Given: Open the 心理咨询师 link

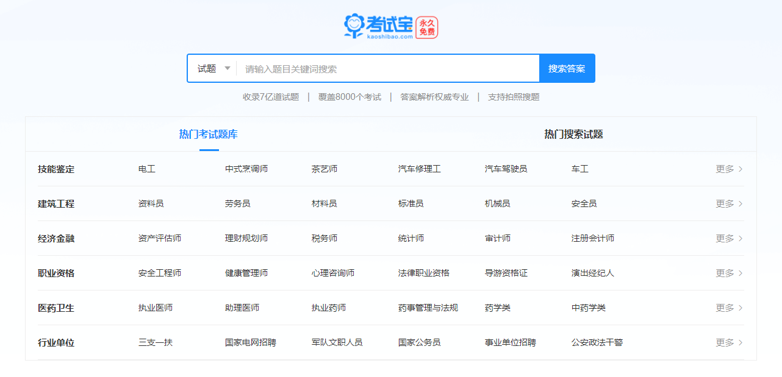Looking at the screenshot, I should pos(333,273).
